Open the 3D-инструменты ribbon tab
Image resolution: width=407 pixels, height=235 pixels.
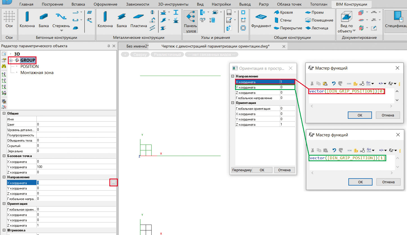click(173, 4)
